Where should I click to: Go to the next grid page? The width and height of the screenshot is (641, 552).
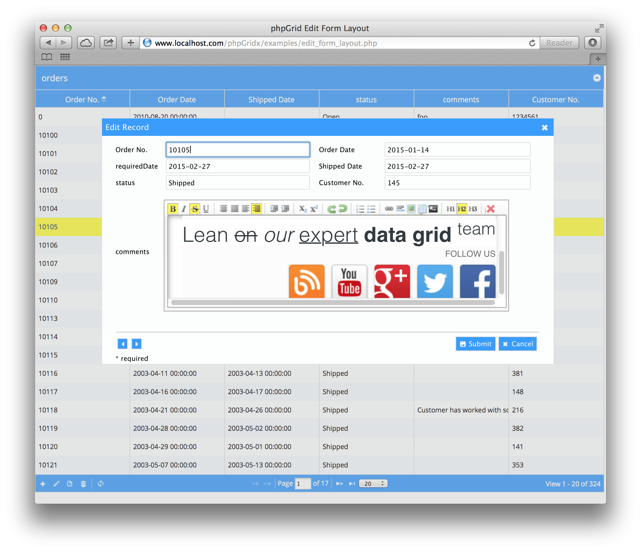(339, 484)
